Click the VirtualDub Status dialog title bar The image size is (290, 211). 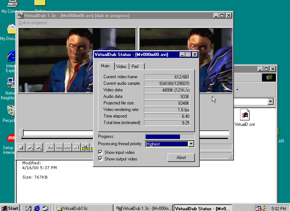coord(137,55)
